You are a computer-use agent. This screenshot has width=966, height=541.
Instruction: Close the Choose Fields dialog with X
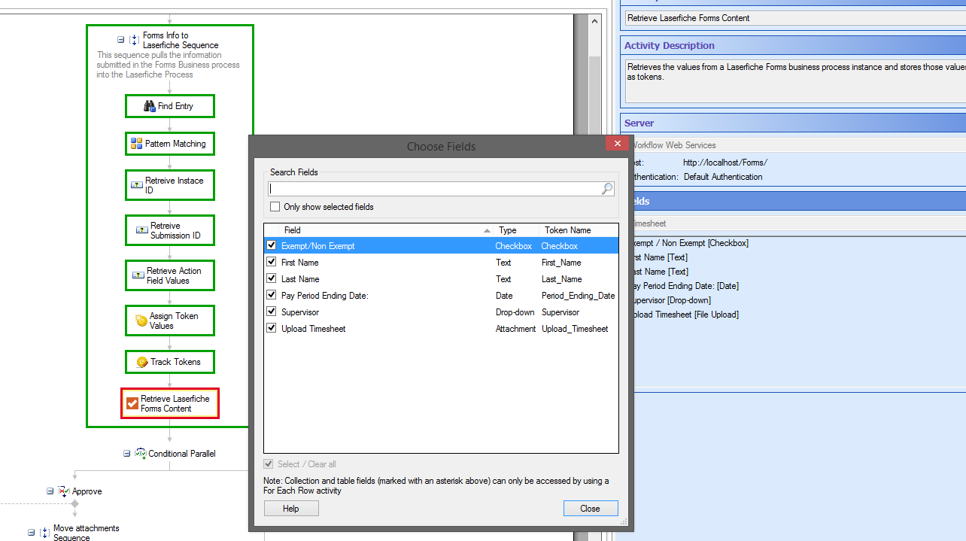point(617,144)
